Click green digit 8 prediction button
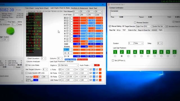 [161, 52]
